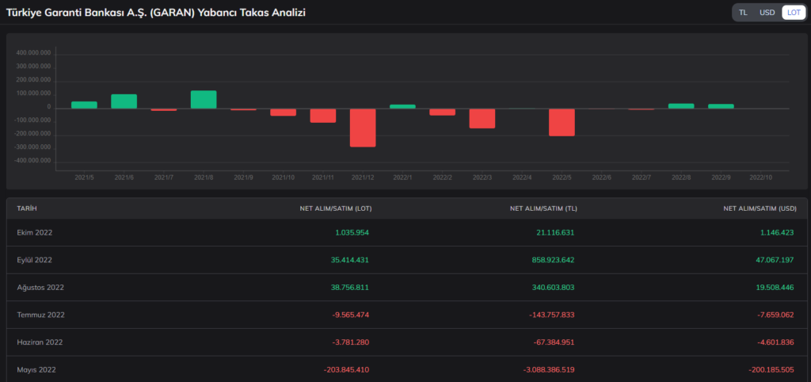
Task: Click the large red 2021/12 bar
Action: point(363,128)
